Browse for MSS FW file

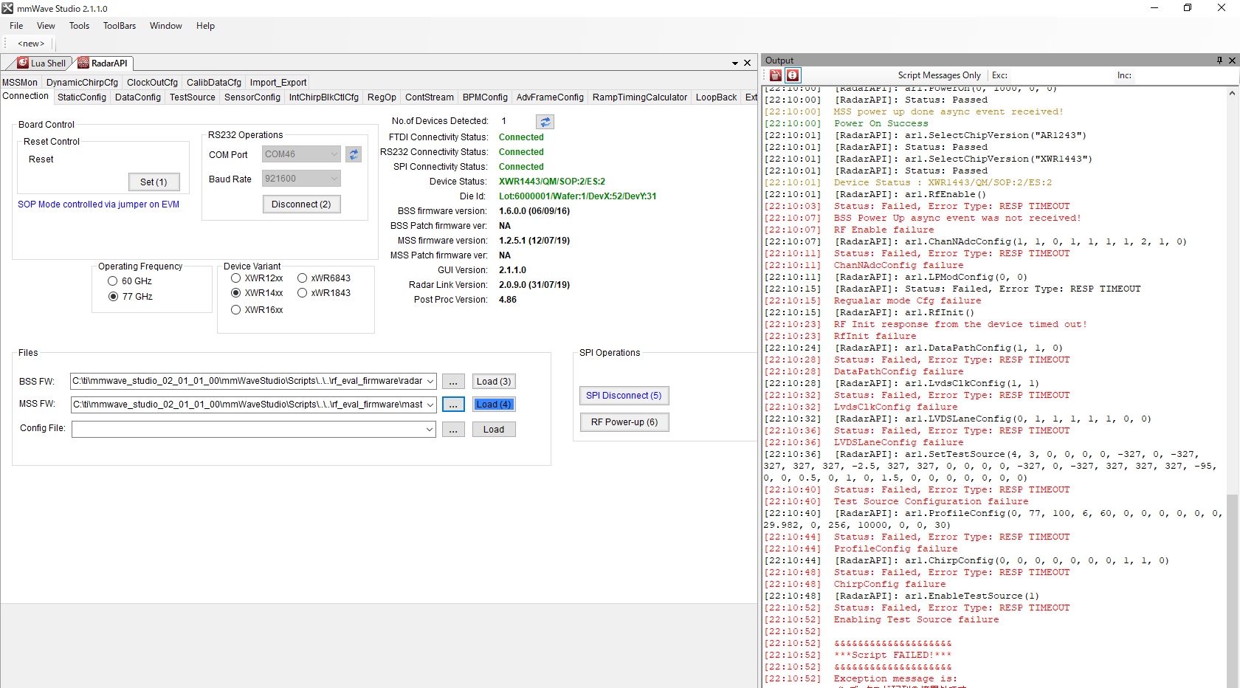pyautogui.click(x=453, y=405)
